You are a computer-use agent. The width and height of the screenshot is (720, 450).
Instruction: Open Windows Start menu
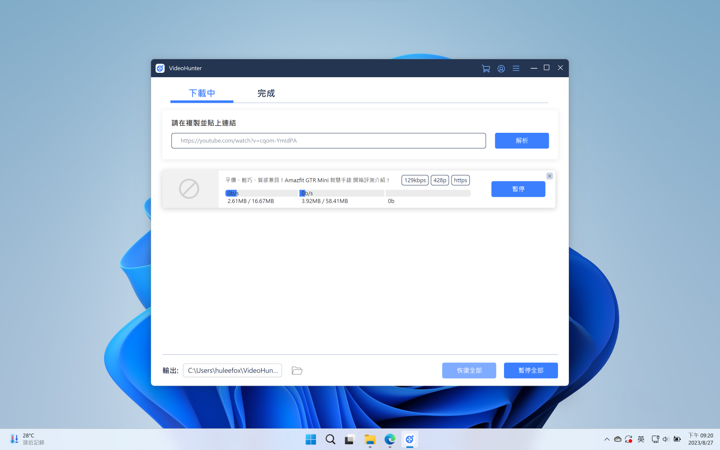pos(311,440)
